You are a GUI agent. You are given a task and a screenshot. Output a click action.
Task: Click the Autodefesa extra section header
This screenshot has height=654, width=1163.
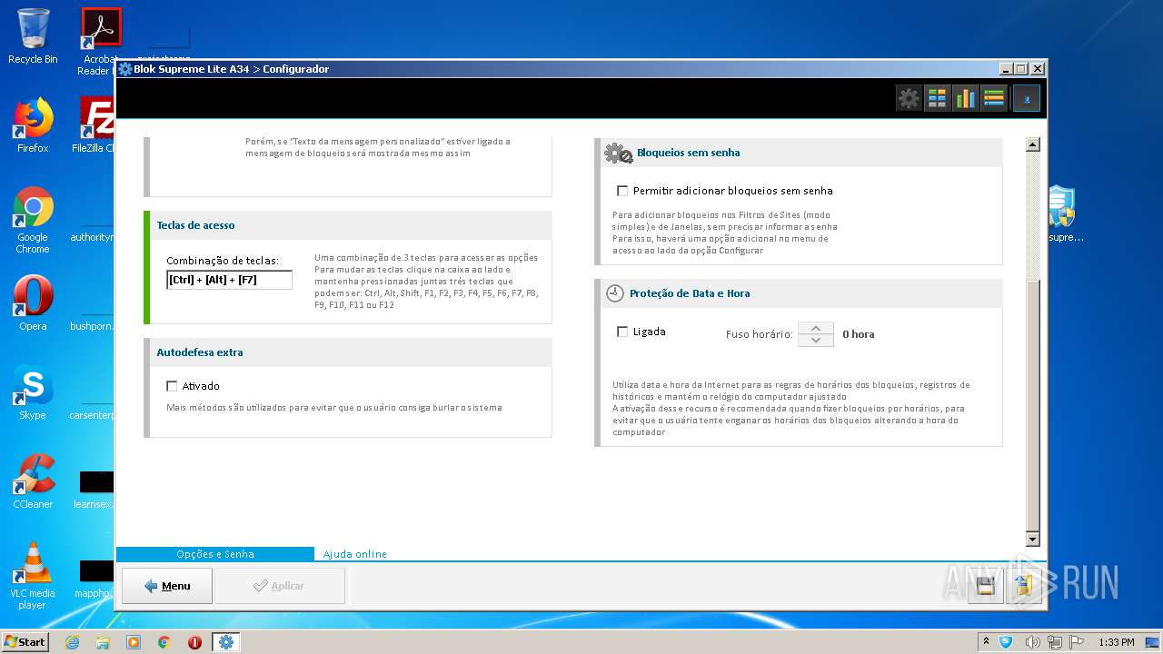351,352
